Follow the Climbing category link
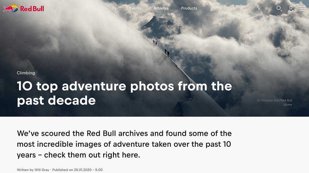Screen dimensions: 309x173 (26, 73)
